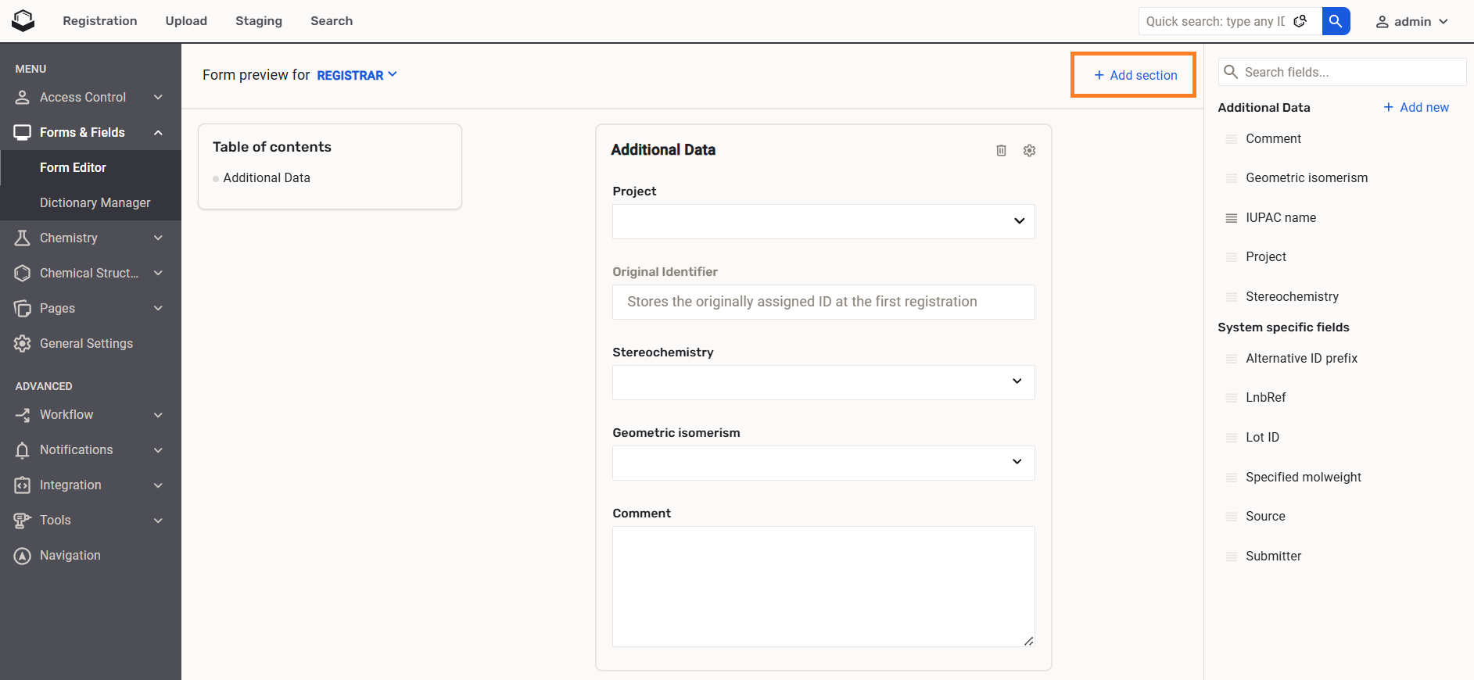This screenshot has height=680, width=1474.
Task: Open the Staging tab
Action: (258, 21)
